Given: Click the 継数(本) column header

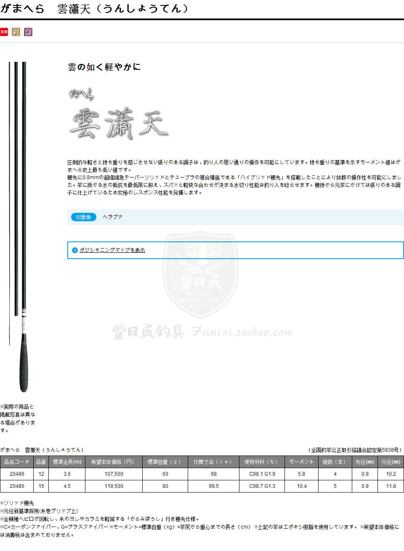Looking at the screenshot, I should [x=335, y=462].
